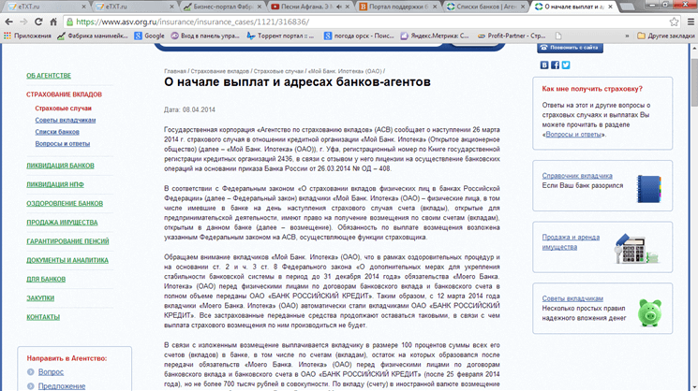Follow the Страхование вкладов breadcrumb link

tap(220, 71)
